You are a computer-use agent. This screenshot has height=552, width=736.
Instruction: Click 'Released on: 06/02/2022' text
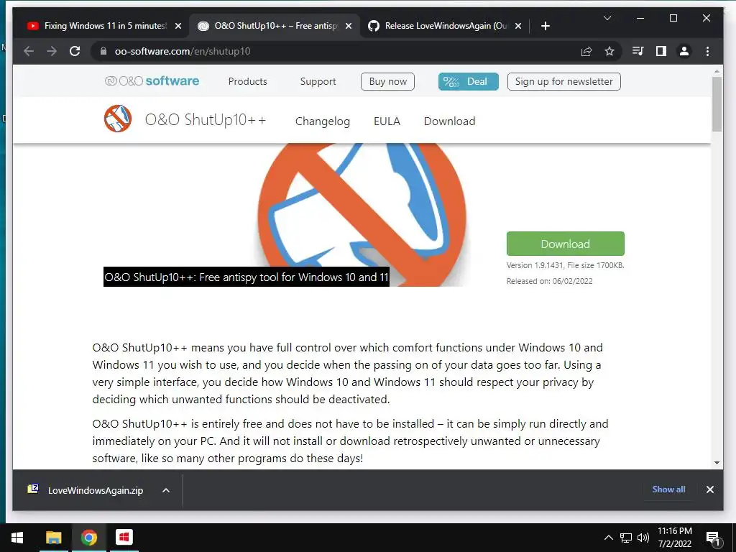(x=549, y=281)
